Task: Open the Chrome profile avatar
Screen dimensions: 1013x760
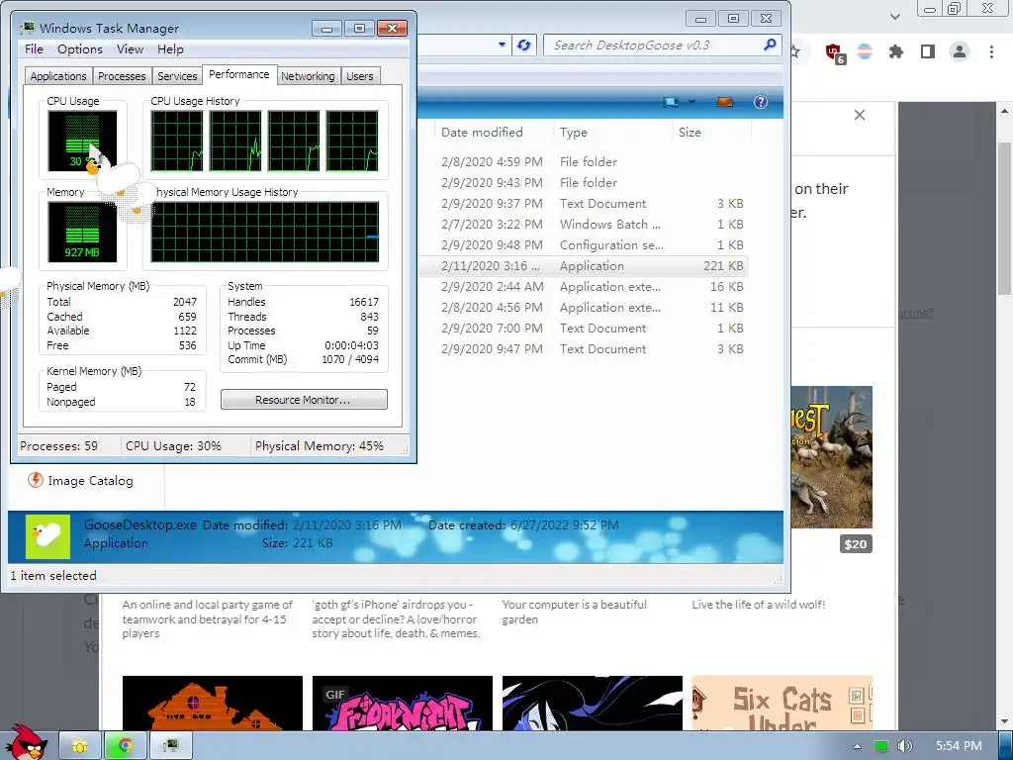Action: tap(960, 51)
